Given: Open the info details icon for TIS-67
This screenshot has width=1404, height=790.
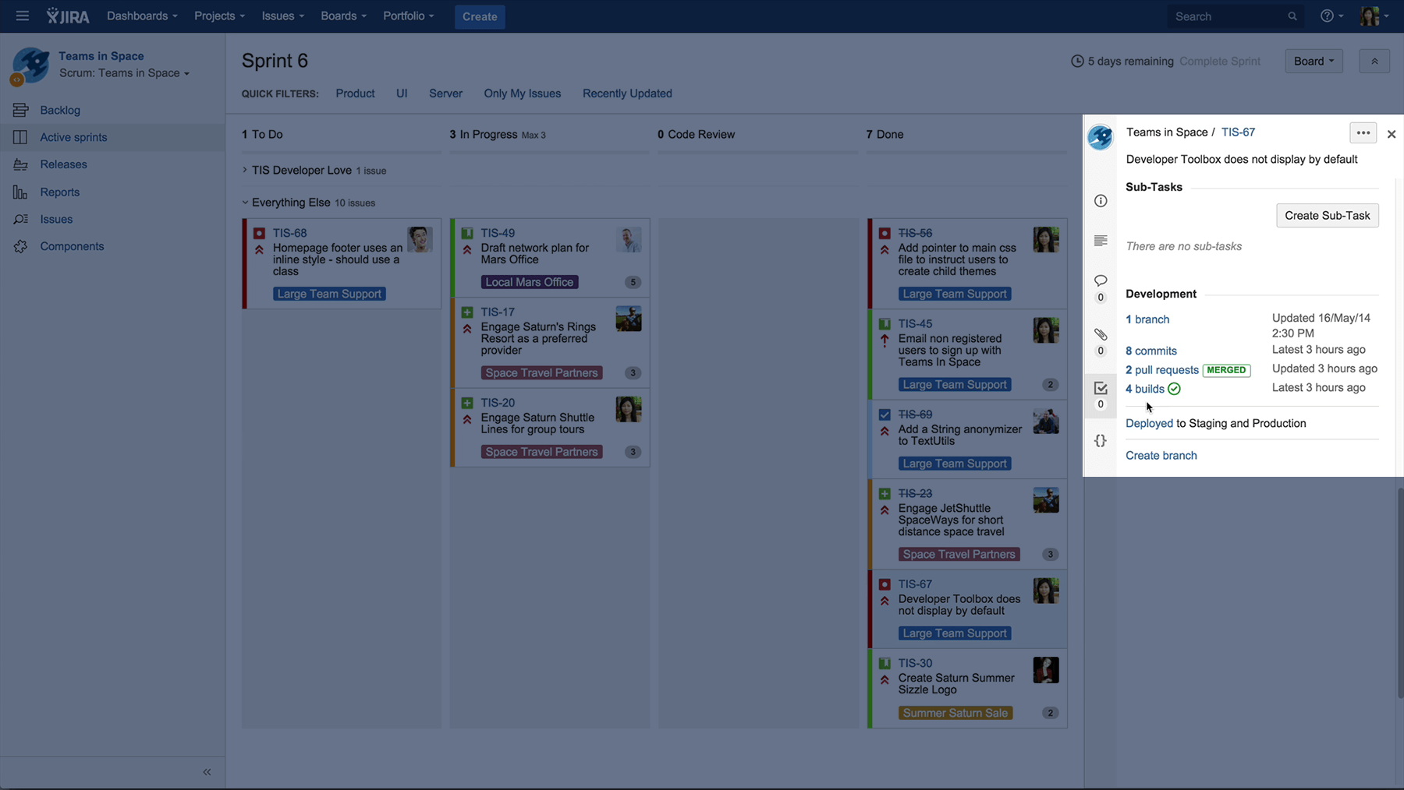Looking at the screenshot, I should (x=1101, y=200).
